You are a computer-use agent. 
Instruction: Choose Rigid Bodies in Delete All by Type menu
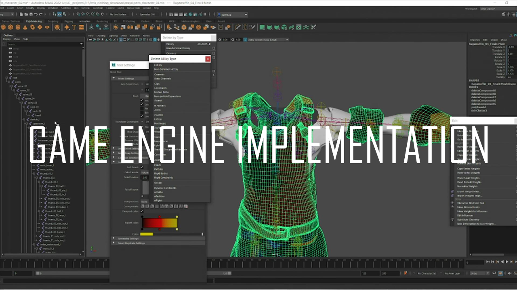(161, 173)
